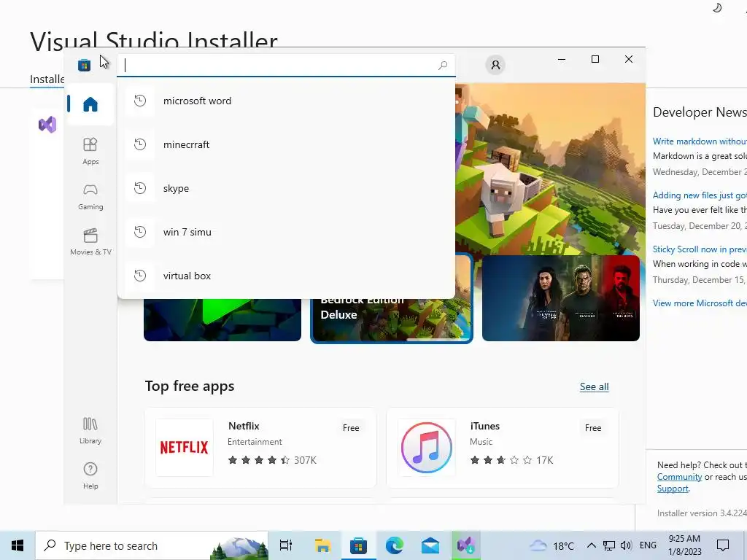Image resolution: width=747 pixels, height=560 pixels.
Task: Open Sticky Scroll now in preview link
Action: pyautogui.click(x=700, y=249)
